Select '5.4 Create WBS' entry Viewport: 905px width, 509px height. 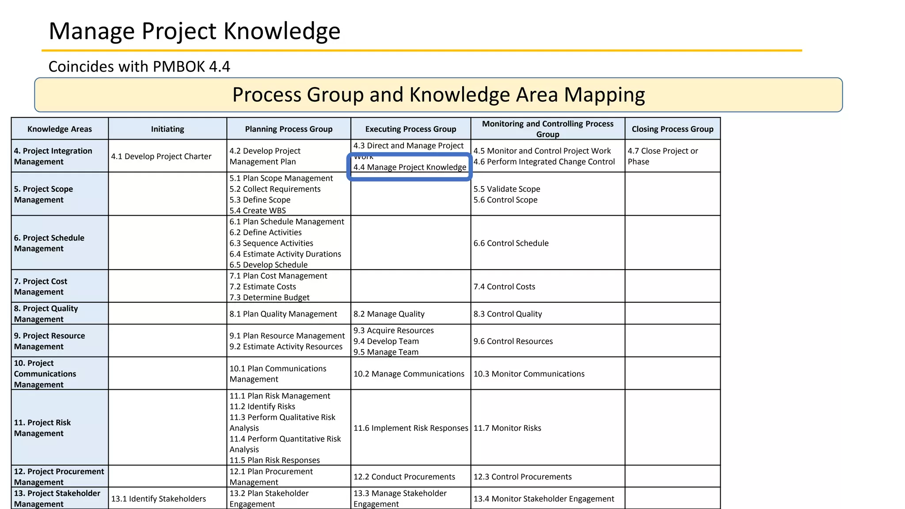(258, 211)
